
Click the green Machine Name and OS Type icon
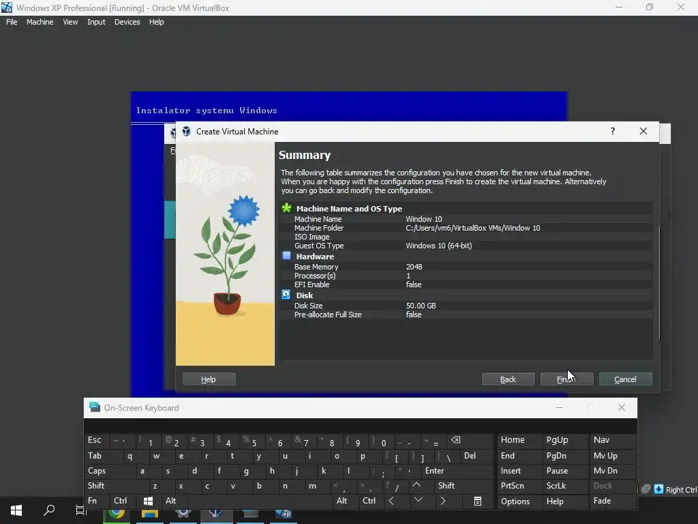286,208
